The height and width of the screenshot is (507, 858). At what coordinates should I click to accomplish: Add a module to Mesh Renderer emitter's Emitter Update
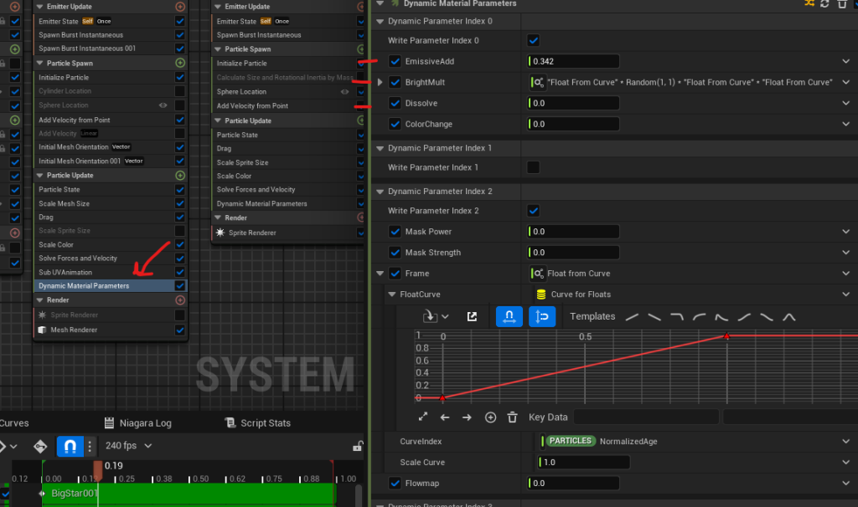[x=180, y=7]
